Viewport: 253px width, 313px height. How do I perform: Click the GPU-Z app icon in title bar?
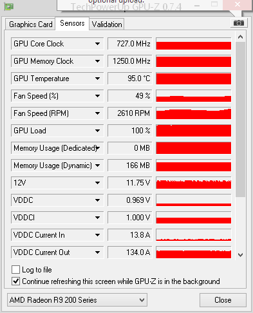[x=8, y=6]
